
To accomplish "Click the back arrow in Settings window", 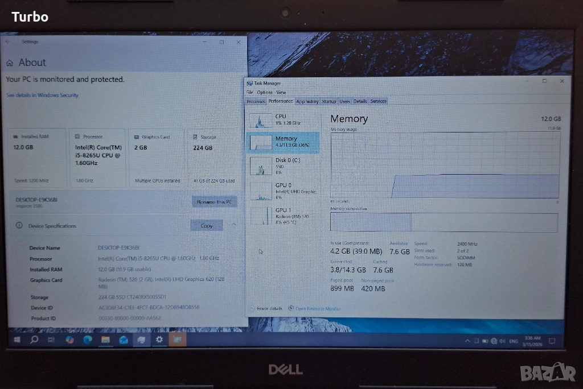I will point(8,42).
